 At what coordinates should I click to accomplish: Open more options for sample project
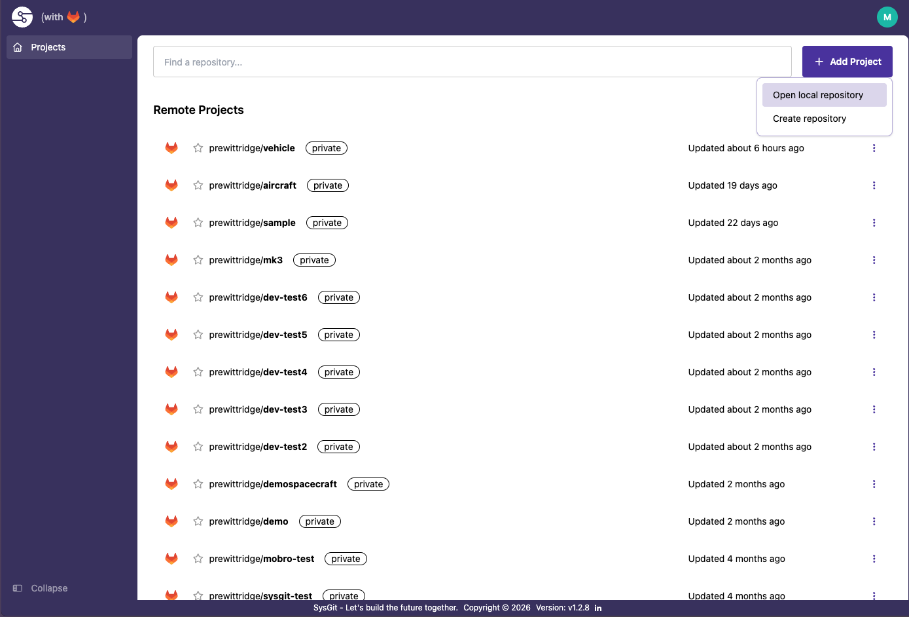[874, 223]
